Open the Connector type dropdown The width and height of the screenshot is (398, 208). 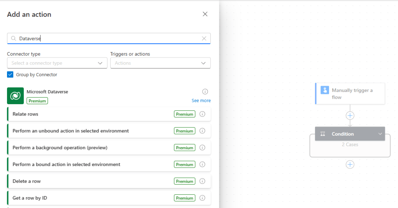[x=57, y=63]
